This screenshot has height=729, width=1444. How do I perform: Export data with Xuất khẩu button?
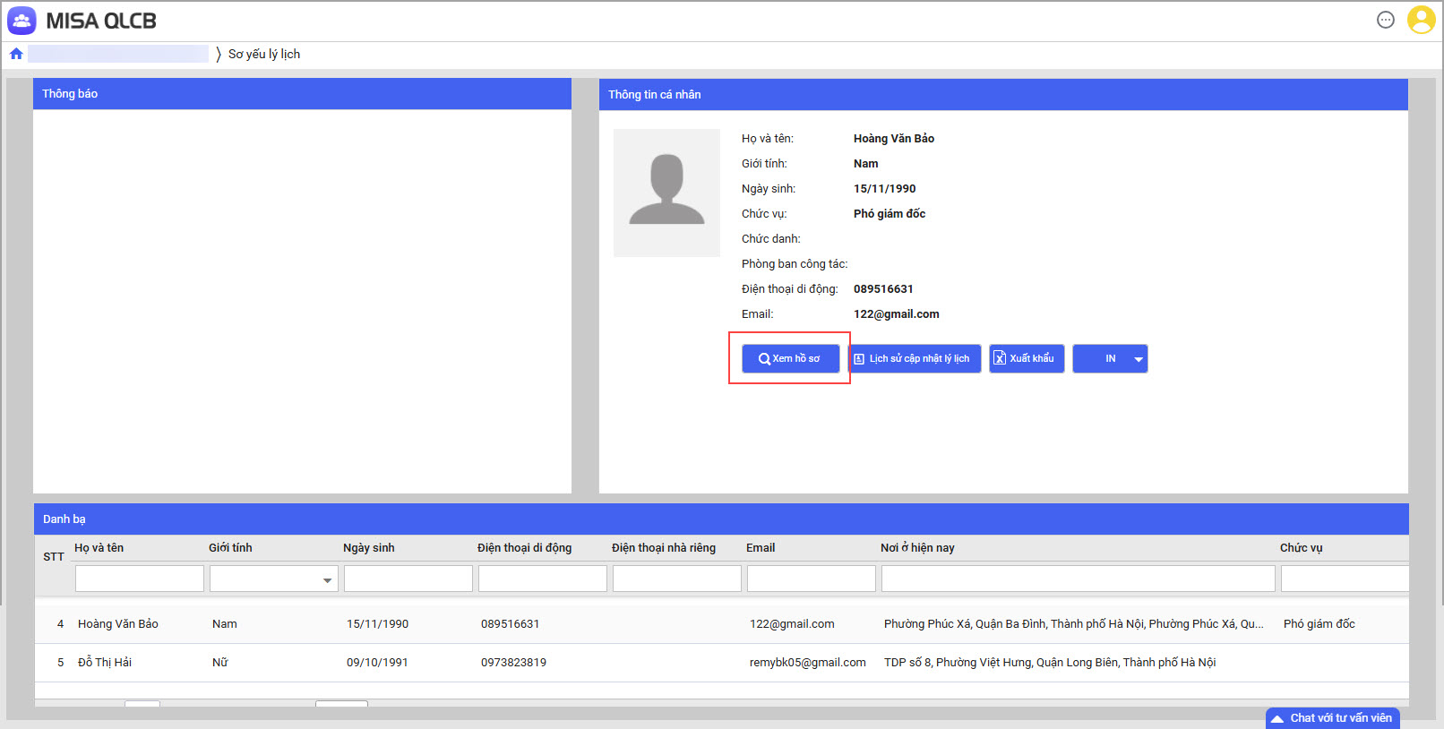[1027, 358]
